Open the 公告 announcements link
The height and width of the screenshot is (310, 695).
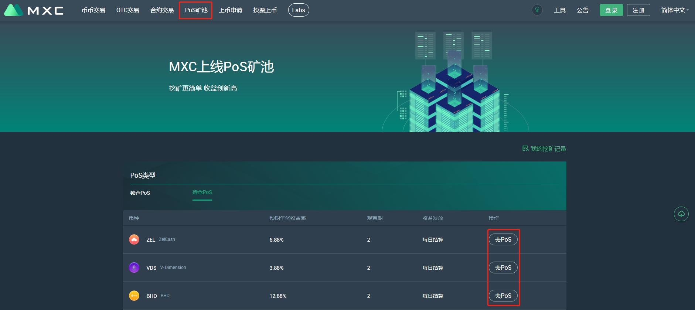(583, 10)
